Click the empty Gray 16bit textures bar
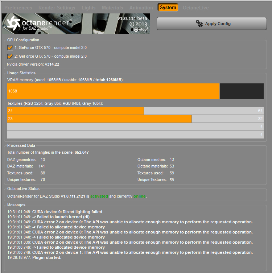The image size is (272, 273). 135,135
